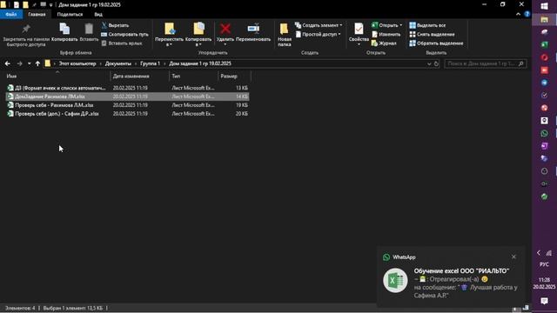This screenshot has width=557, height=313.
Task: Open the Открыть dropdown with Excel icon
Action: tap(386, 25)
